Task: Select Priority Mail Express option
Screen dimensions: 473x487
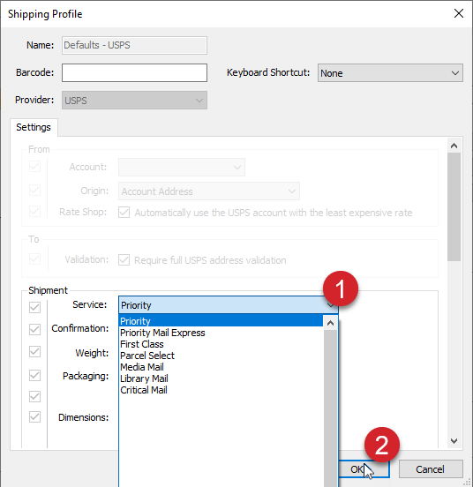Action: point(221,333)
